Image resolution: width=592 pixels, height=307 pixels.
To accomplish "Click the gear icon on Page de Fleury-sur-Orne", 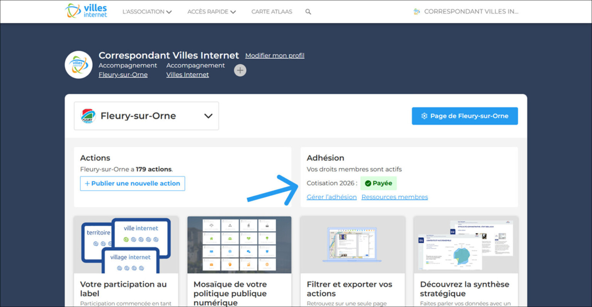I will (x=424, y=116).
